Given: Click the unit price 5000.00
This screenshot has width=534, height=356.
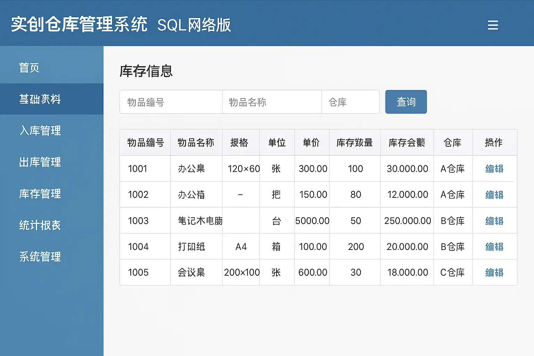Looking at the screenshot, I should pyautogui.click(x=312, y=221).
